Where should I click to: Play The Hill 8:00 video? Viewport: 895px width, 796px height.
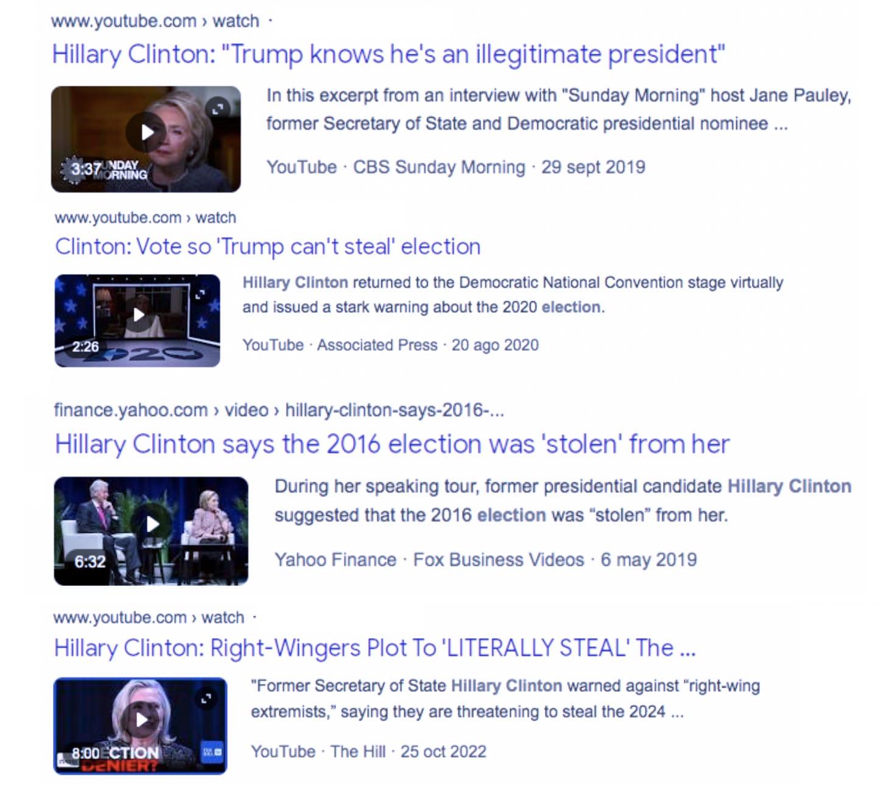coord(141,720)
